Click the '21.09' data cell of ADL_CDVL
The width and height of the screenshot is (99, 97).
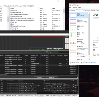pyautogui.click(x=54, y=28)
